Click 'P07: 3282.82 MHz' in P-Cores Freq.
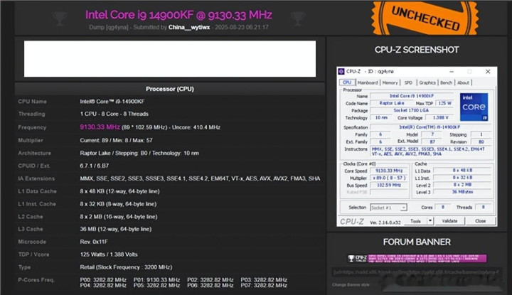 (x=264, y=285)
